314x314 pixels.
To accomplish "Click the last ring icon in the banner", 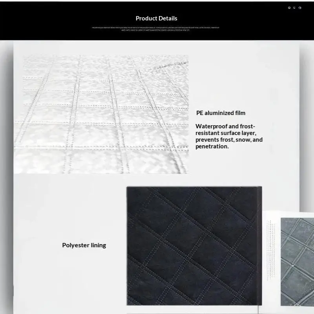I will click(300, 7).
